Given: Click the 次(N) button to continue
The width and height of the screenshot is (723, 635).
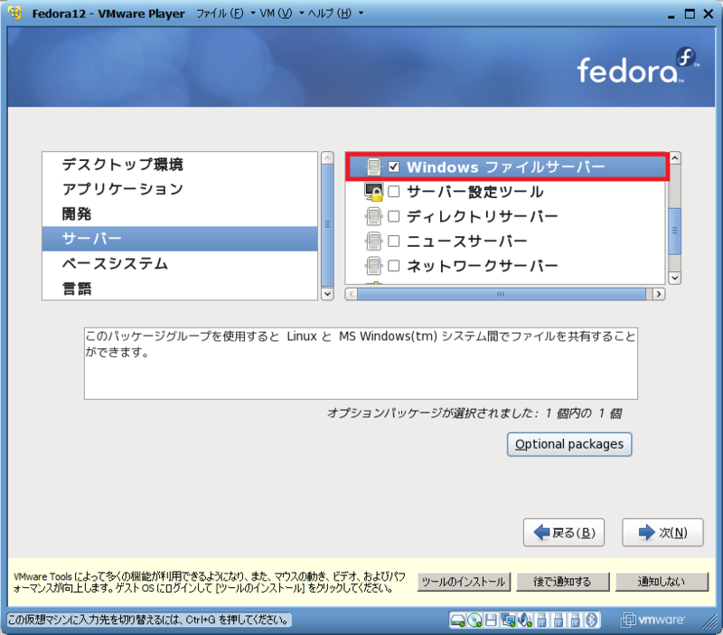Looking at the screenshot, I should click(x=662, y=532).
